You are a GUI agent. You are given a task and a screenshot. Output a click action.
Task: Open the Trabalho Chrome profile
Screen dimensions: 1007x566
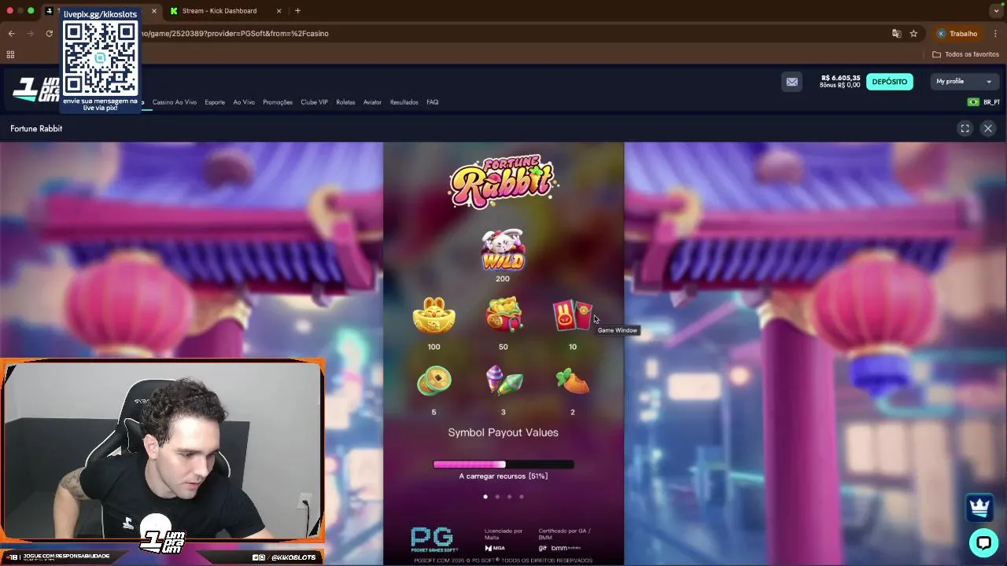click(957, 34)
